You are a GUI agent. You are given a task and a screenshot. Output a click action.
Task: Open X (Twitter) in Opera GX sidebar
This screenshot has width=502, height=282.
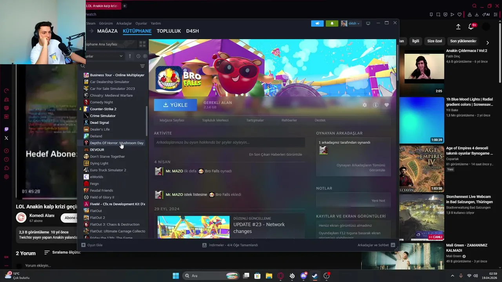tap(6, 138)
